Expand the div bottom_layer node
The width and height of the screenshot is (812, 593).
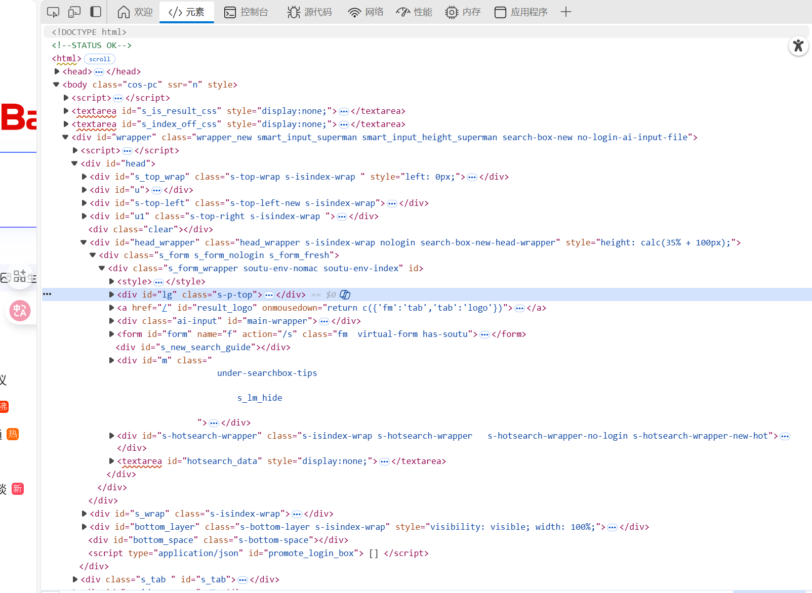tap(85, 527)
